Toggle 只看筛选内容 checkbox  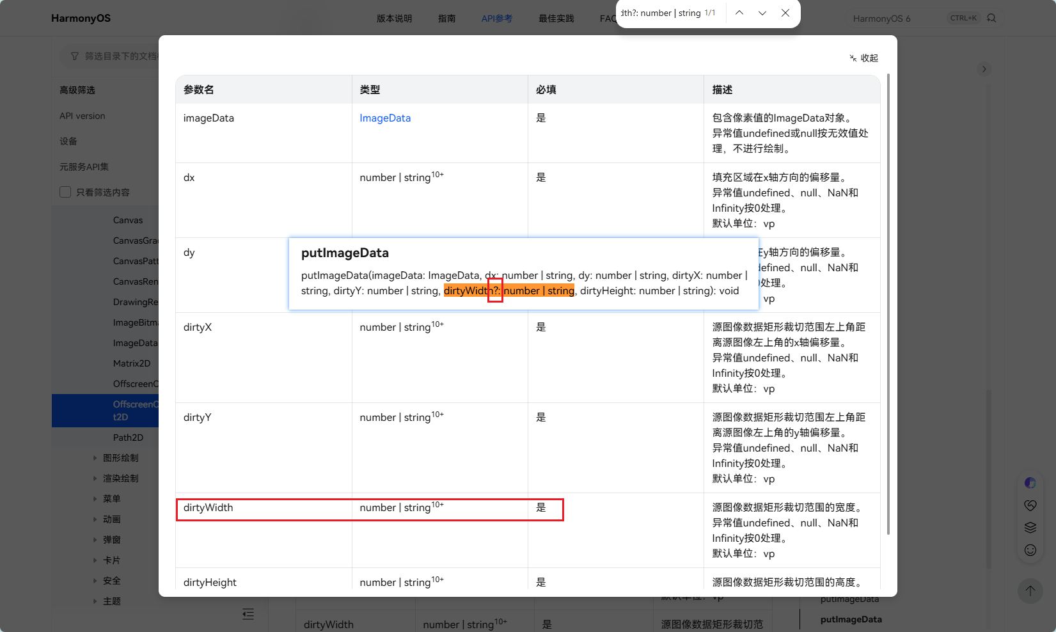[65, 192]
